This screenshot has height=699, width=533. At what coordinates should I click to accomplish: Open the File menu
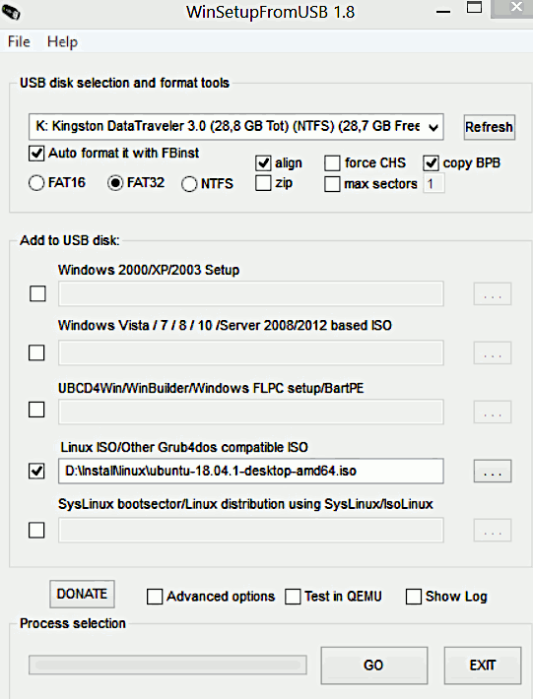19,42
